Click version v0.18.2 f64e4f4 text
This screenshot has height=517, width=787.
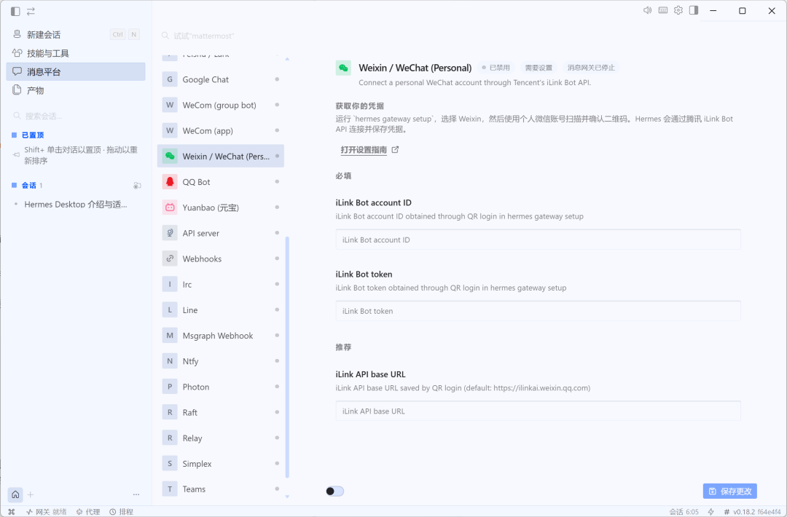[753, 511]
